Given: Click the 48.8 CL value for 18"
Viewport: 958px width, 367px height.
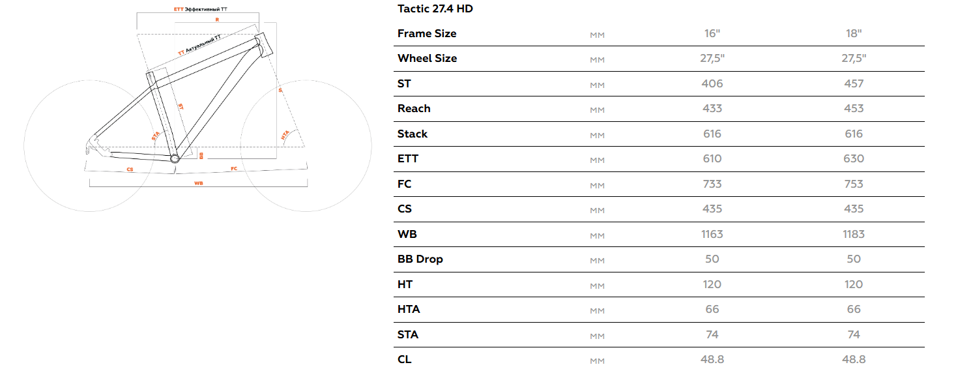Looking at the screenshot, I should pos(854,359).
